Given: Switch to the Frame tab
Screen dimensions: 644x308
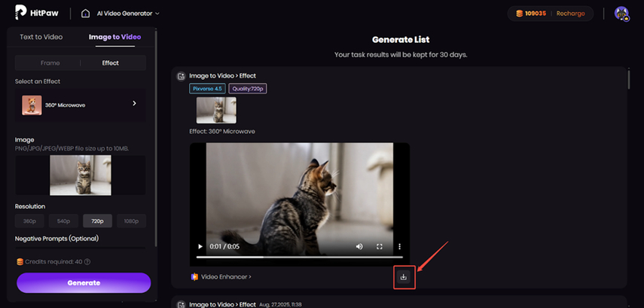Looking at the screenshot, I should (x=50, y=63).
